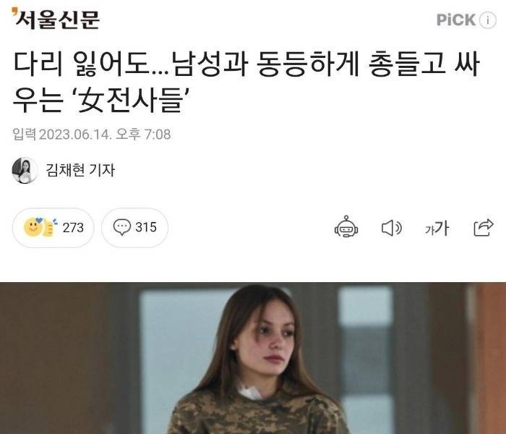The width and height of the screenshot is (506, 434).
Task: Click the thumbs-up reaction emoji
Action: point(49,226)
